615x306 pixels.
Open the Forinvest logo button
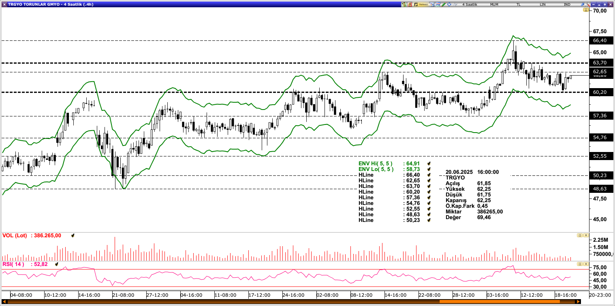point(421,4)
